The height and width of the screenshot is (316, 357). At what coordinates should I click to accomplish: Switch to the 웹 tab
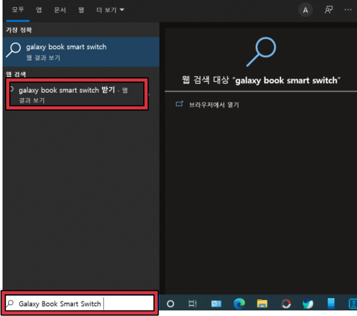pos(82,10)
